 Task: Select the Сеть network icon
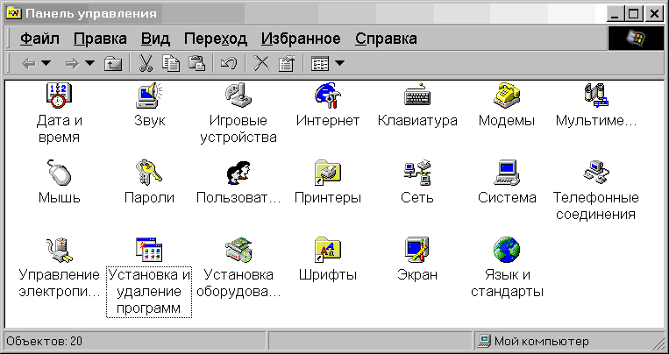[x=417, y=173]
